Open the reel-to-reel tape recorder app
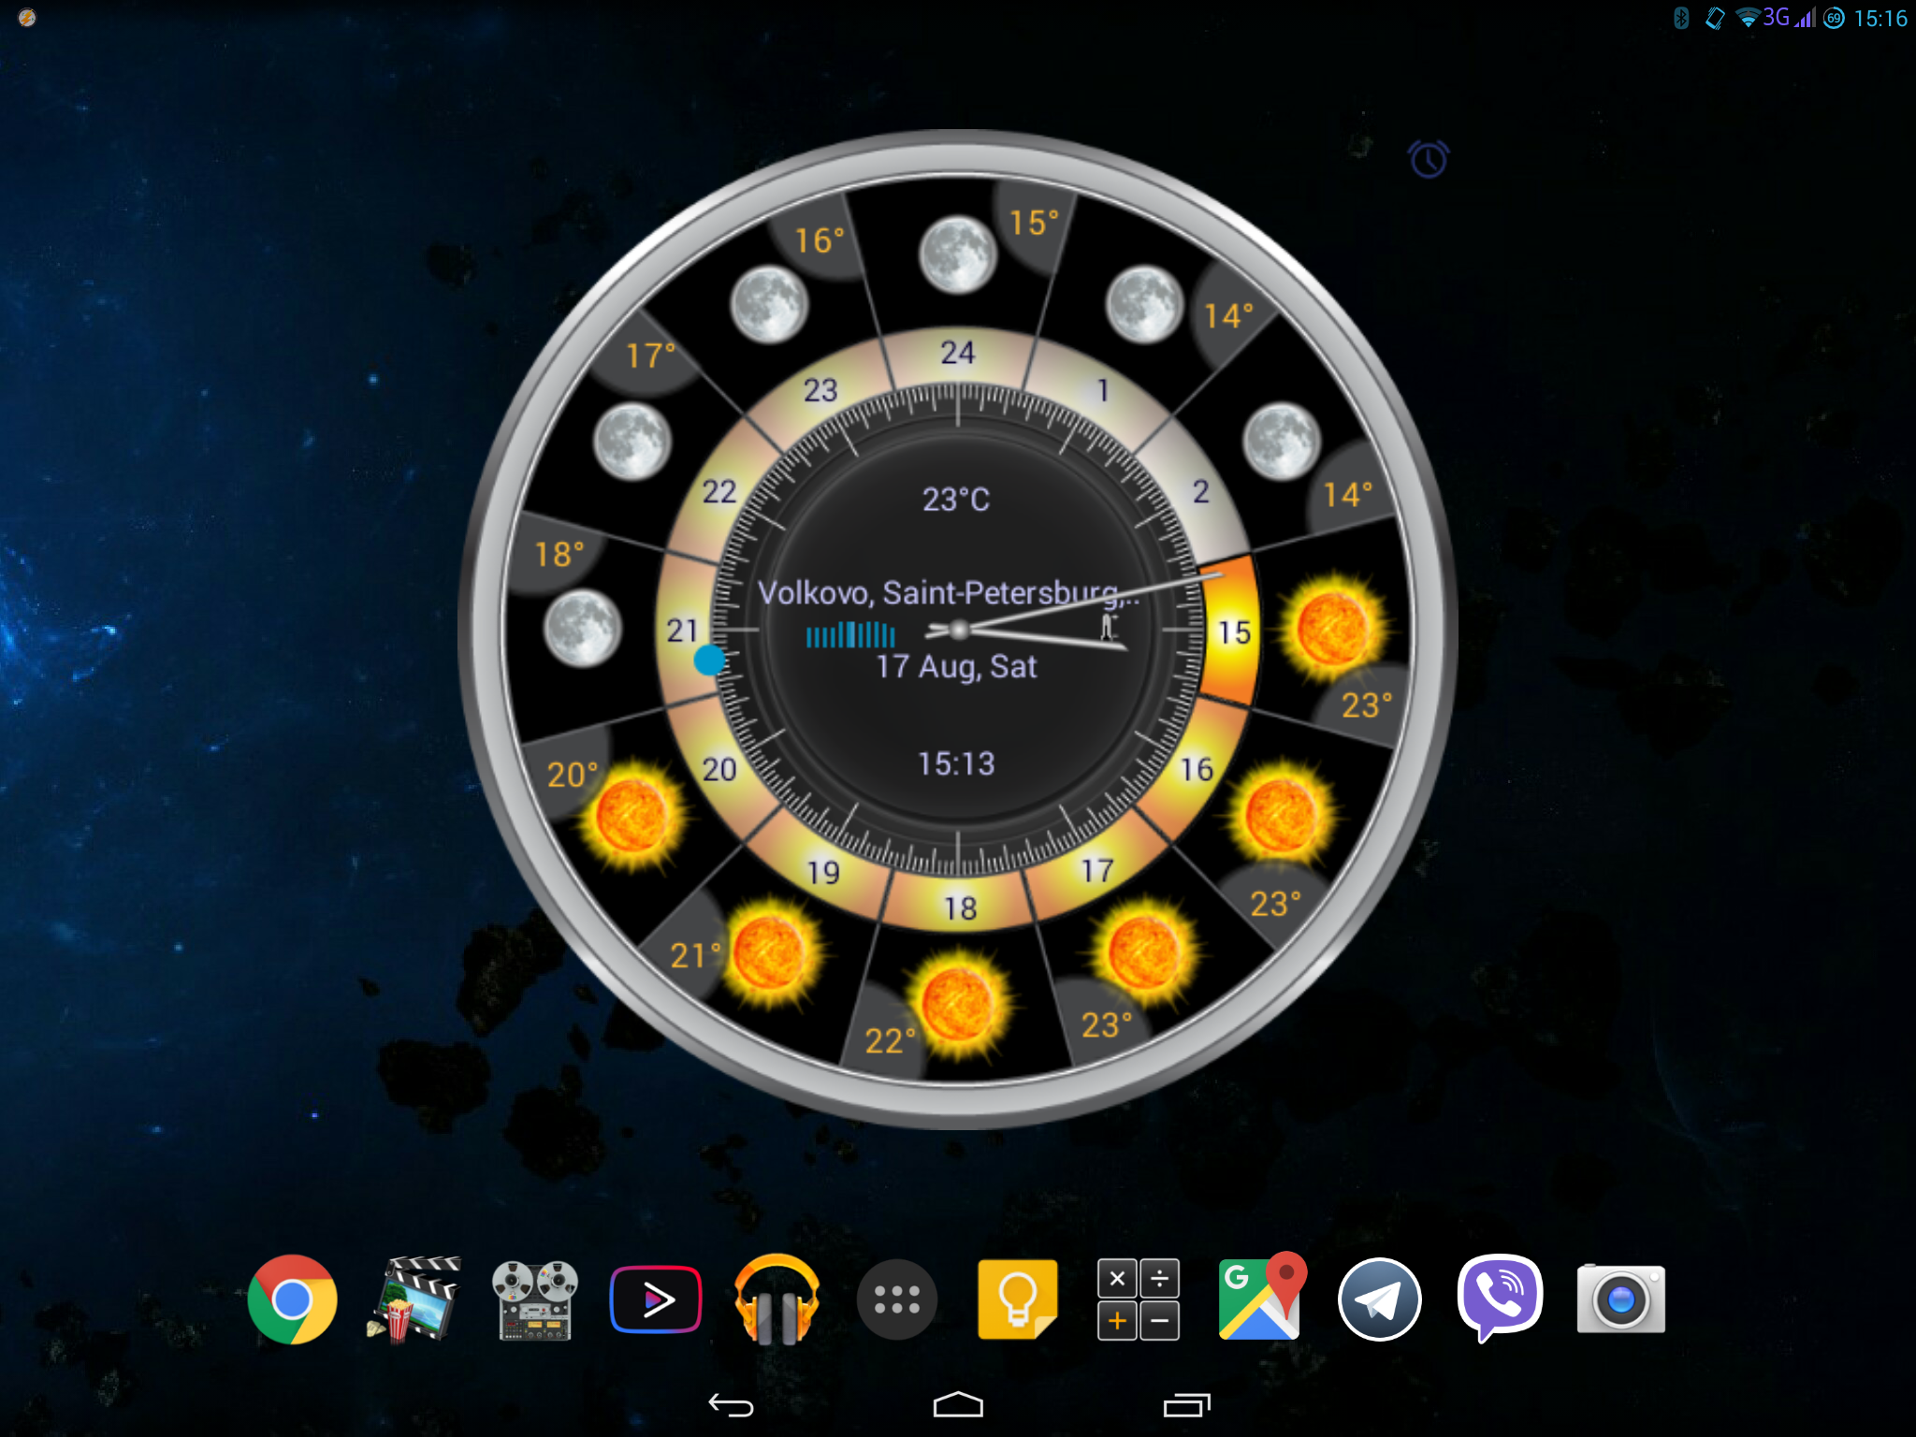Screen dimensions: 1916x1437 point(534,1299)
